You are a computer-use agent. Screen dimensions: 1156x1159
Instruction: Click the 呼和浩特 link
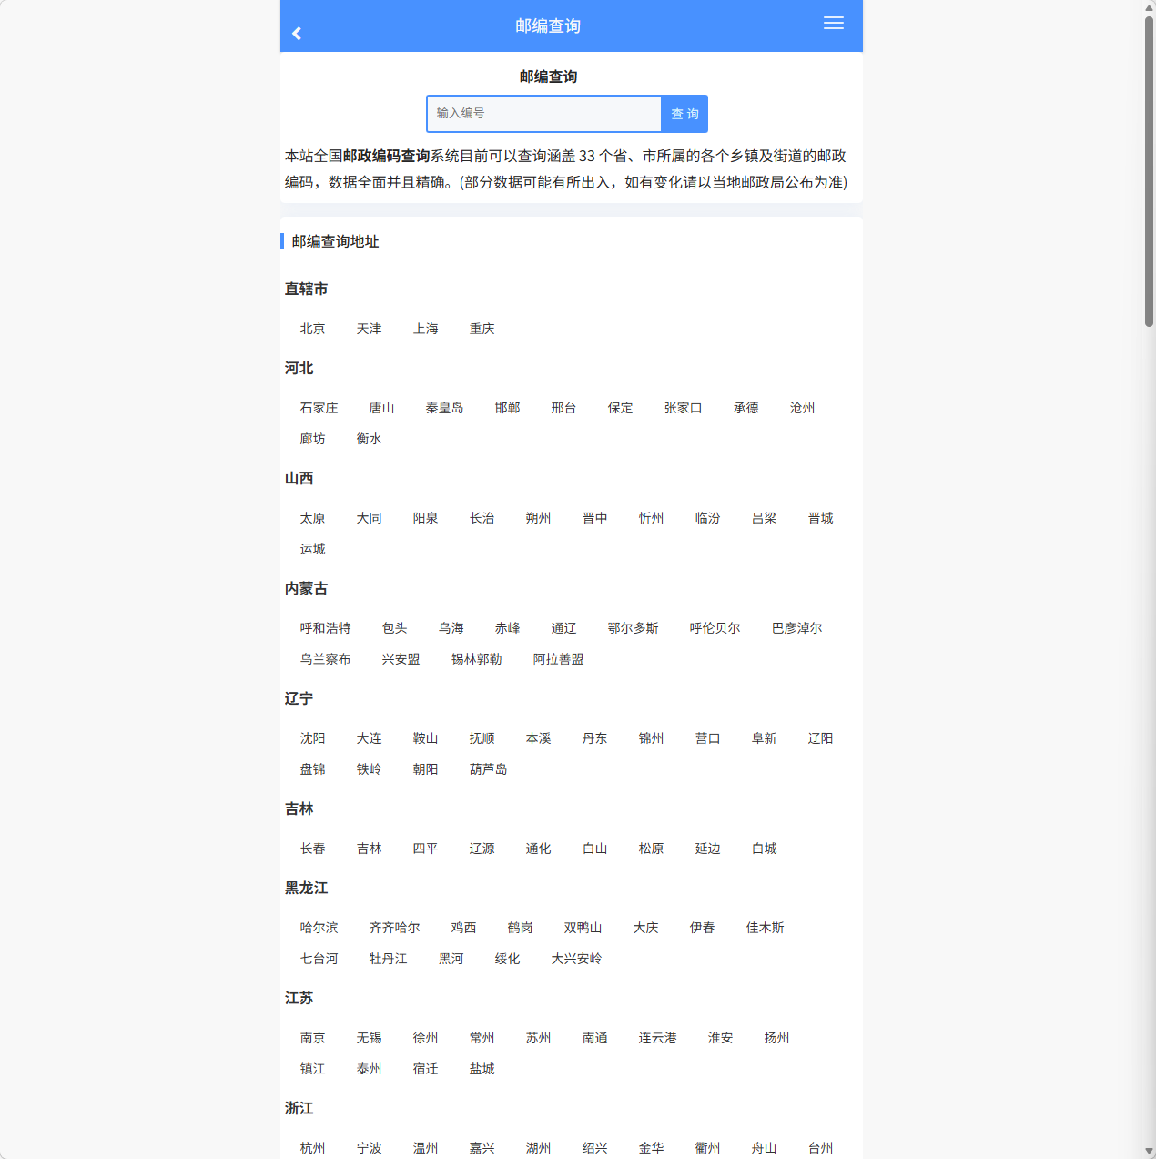pos(325,628)
